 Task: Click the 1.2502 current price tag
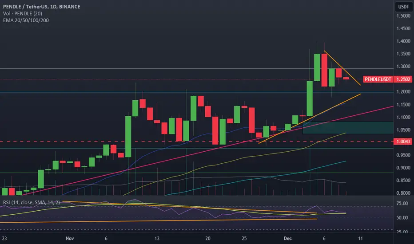pos(403,79)
